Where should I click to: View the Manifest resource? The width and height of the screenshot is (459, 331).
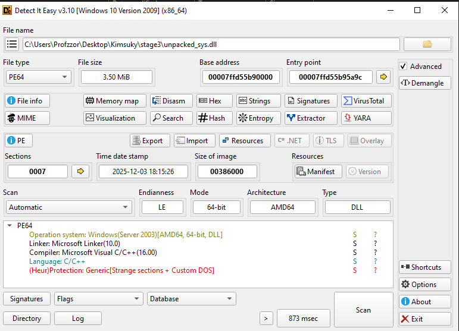[318, 172]
